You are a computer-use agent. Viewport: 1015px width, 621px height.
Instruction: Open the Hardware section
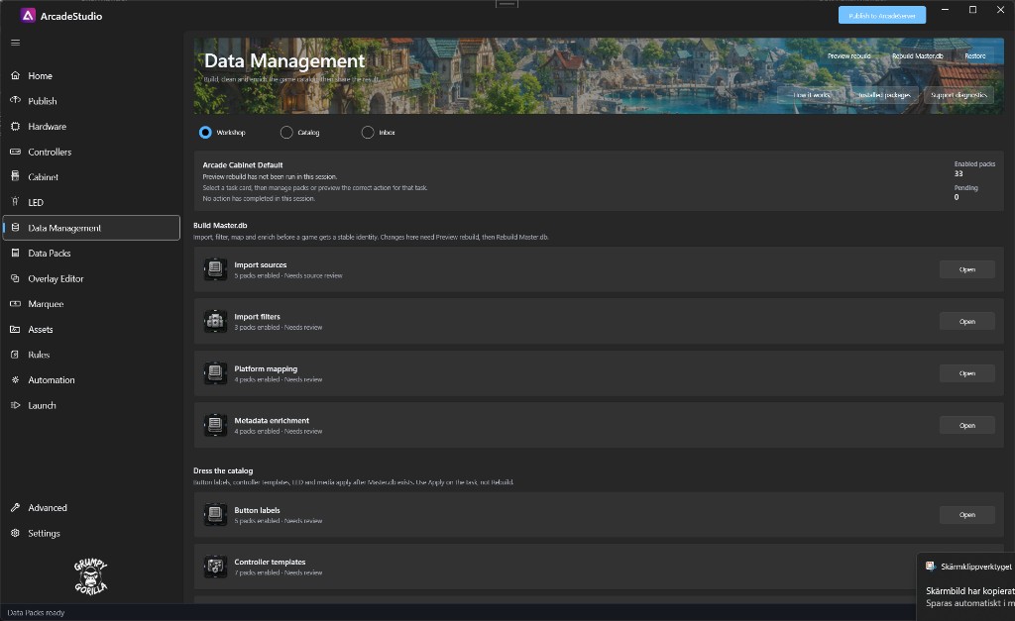coord(91,126)
